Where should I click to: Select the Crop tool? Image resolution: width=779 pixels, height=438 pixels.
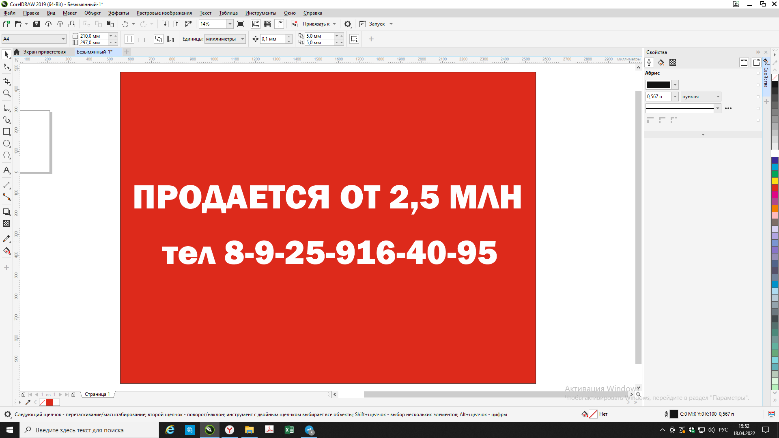tap(6, 82)
